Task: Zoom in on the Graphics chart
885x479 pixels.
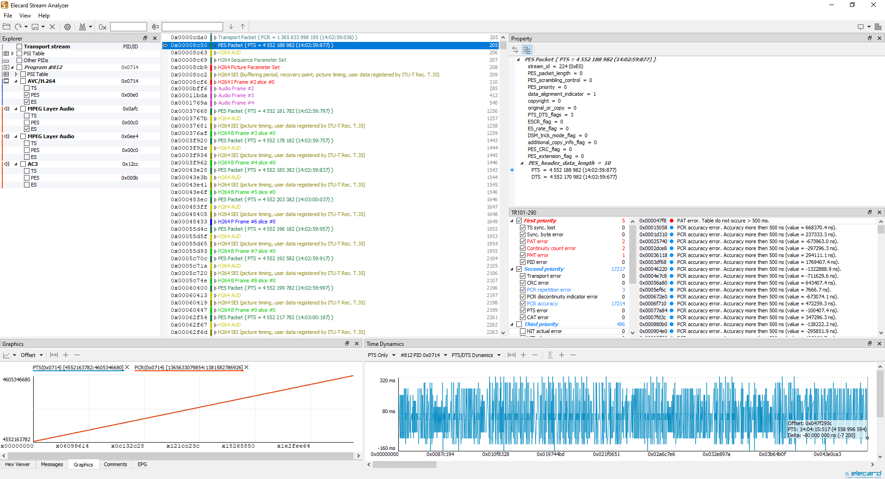Action: 65,355
